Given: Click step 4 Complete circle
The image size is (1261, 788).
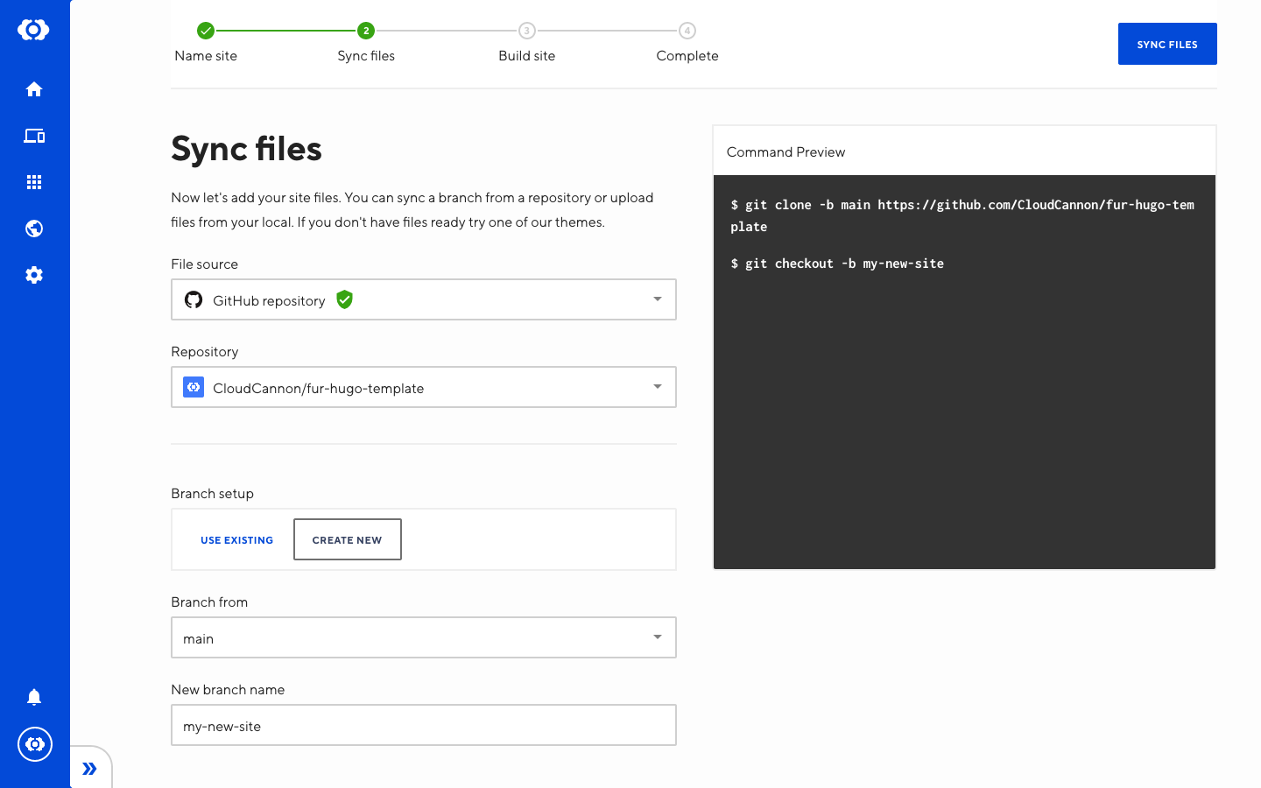Looking at the screenshot, I should click(x=687, y=31).
